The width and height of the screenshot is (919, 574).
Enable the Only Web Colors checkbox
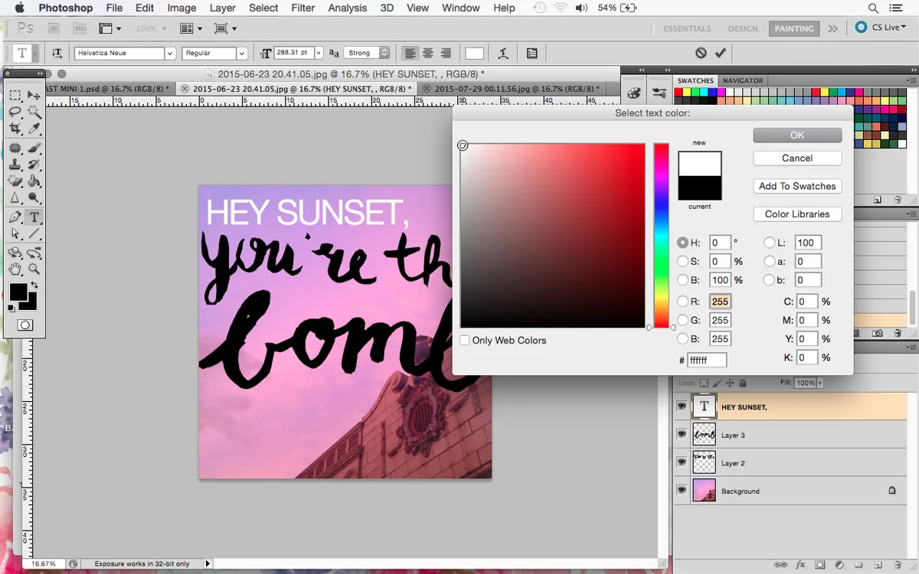pos(465,340)
